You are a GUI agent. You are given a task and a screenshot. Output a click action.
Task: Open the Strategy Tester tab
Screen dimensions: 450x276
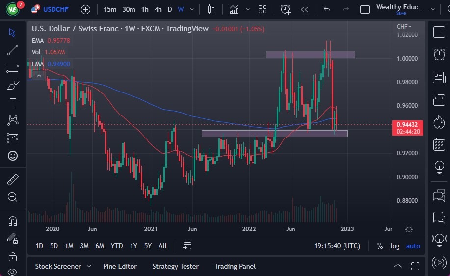(x=175, y=266)
